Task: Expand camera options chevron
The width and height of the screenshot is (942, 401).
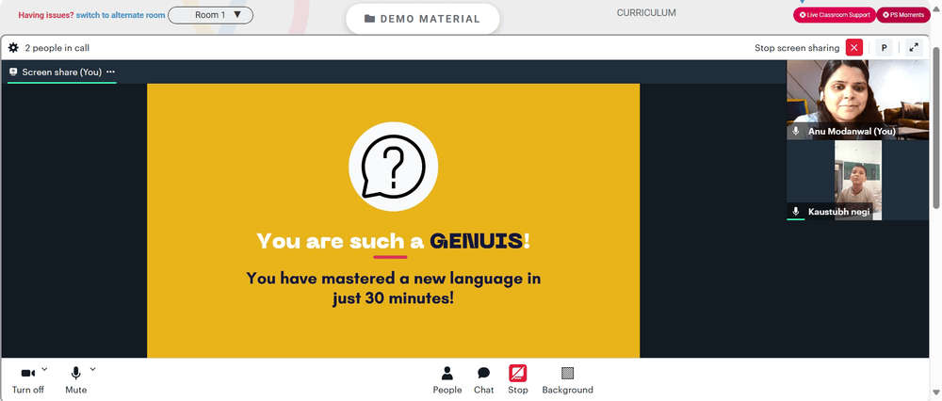Action: 44,369
